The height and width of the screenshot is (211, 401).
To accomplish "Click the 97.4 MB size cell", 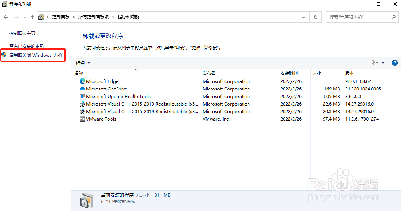I will (332, 119).
